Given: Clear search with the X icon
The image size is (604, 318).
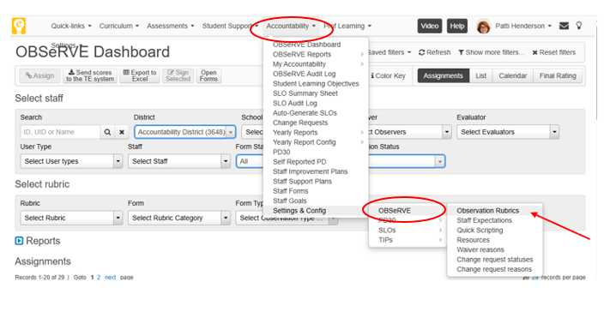Looking at the screenshot, I should tap(122, 132).
